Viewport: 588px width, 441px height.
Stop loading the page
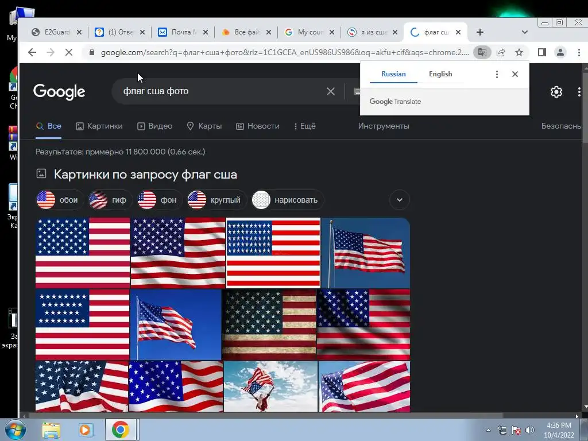pyautogui.click(x=69, y=52)
